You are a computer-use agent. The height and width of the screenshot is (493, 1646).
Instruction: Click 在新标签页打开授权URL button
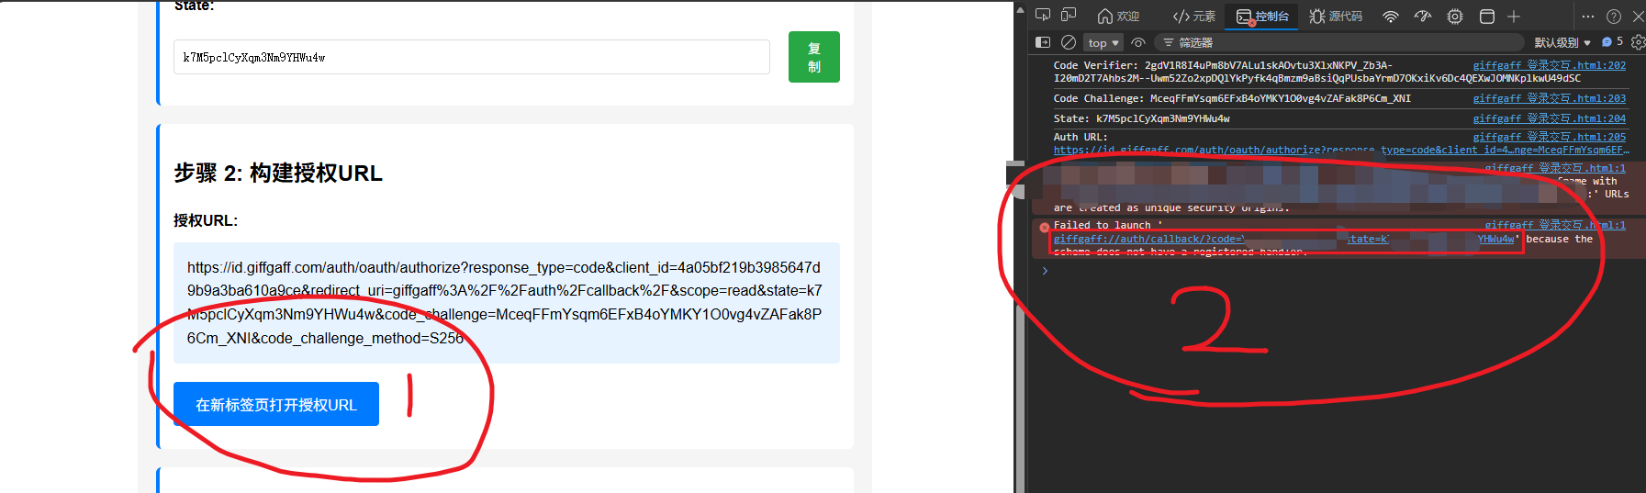point(276,404)
